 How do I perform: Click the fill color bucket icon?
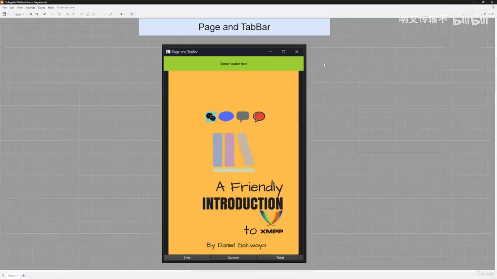point(82,14)
